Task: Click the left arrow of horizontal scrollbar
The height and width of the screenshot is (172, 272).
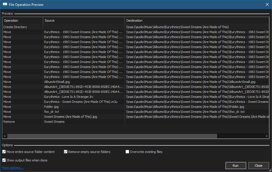Action: [5, 136]
